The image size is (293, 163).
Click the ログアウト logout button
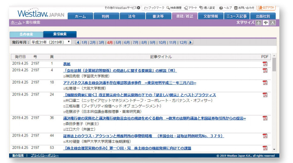click(x=266, y=7)
